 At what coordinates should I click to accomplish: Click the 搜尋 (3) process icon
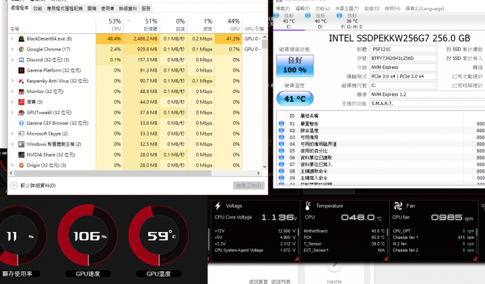[22, 102]
